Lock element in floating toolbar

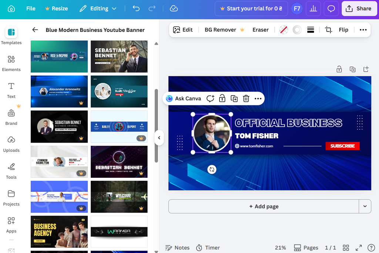coord(222,99)
